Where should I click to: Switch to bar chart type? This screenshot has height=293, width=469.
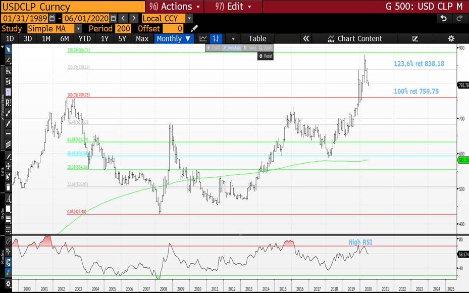(216, 38)
